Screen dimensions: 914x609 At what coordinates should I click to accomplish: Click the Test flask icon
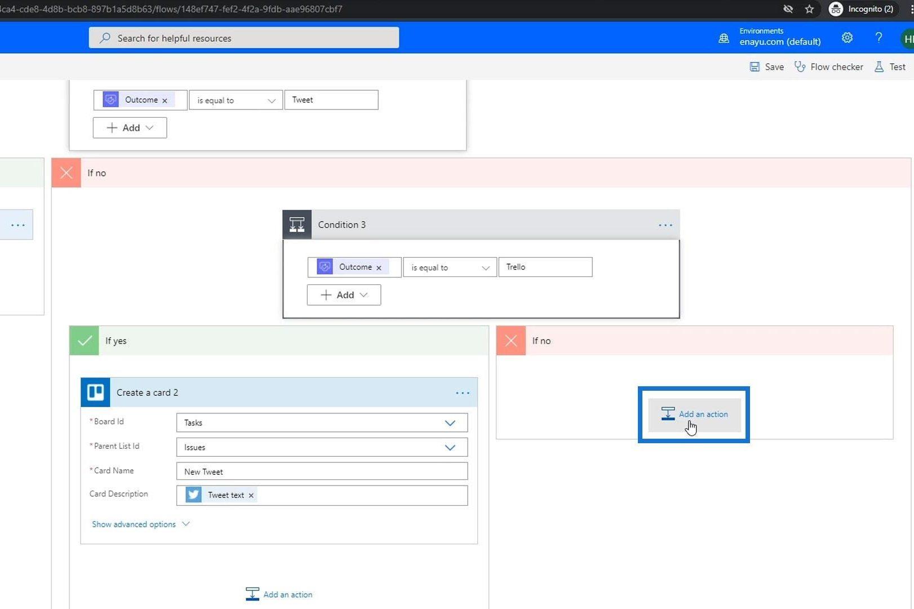click(879, 67)
